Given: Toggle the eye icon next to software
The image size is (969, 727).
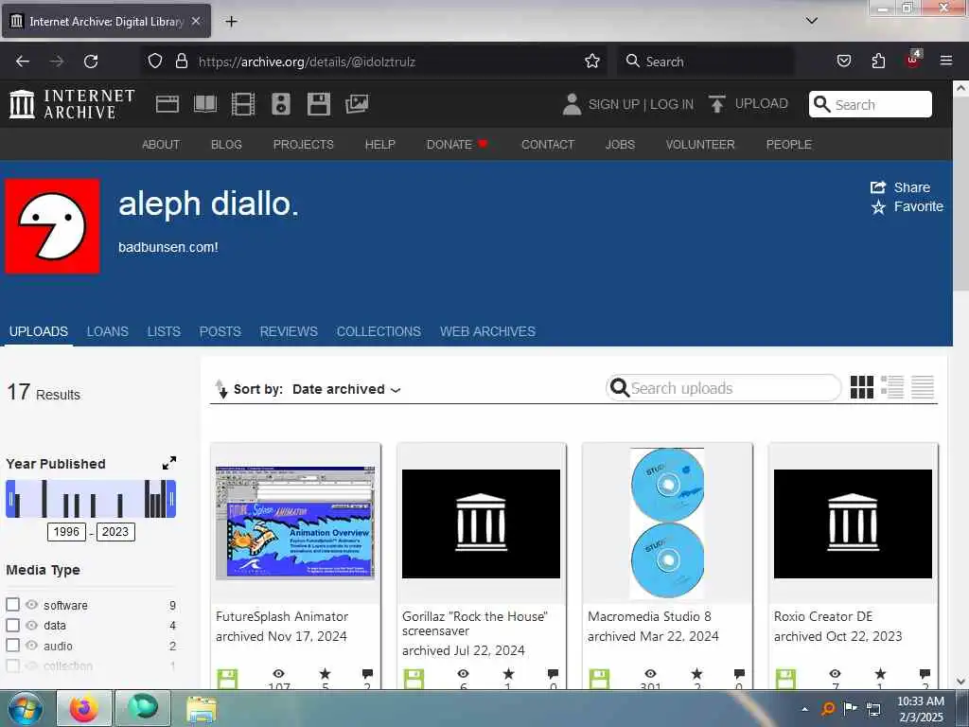Looking at the screenshot, I should click(31, 604).
